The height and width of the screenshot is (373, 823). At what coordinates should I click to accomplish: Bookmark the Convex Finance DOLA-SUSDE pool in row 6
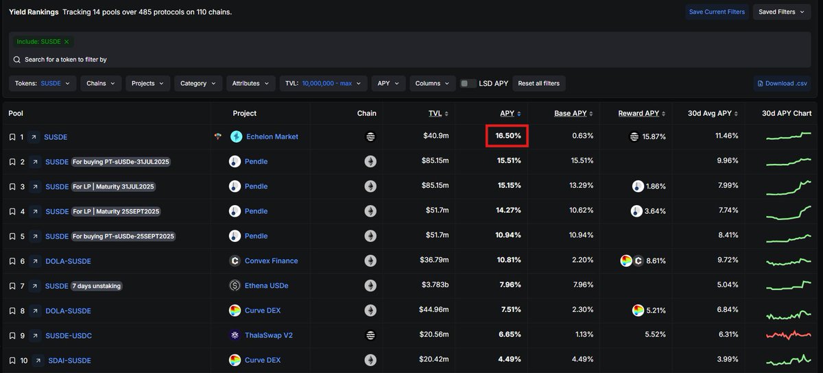[x=12, y=261]
